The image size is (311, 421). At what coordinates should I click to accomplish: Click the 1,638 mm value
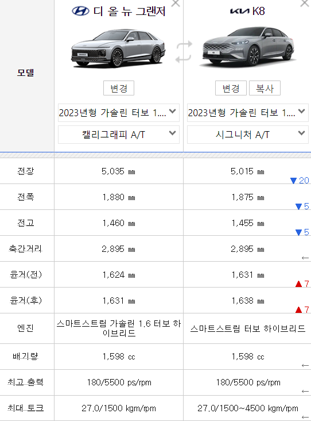click(x=248, y=301)
